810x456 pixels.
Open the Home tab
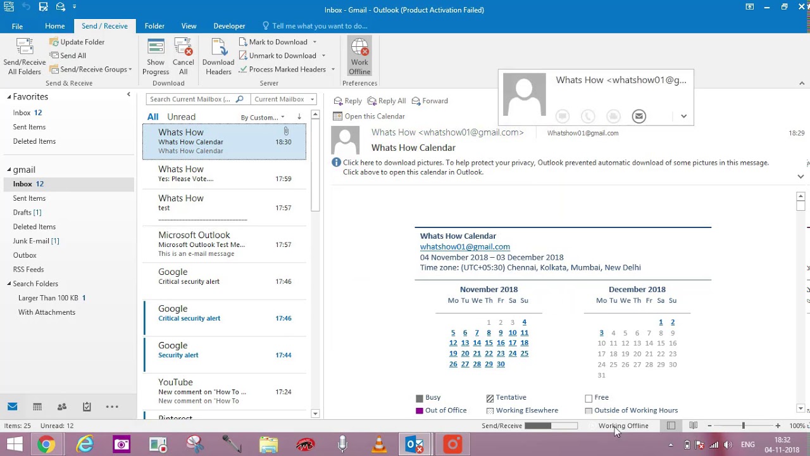pyautogui.click(x=55, y=26)
